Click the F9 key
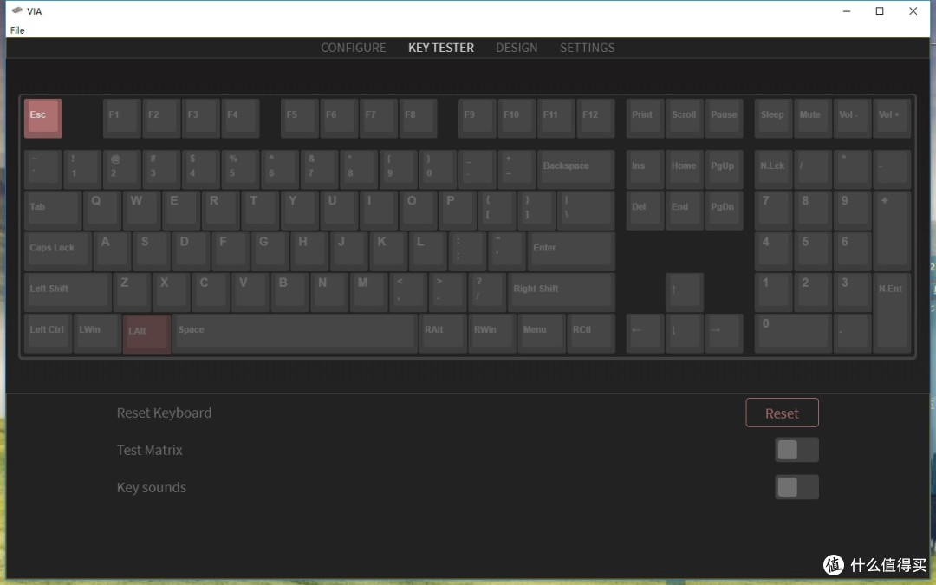Screen dimensions: 936x585 (x=478, y=118)
